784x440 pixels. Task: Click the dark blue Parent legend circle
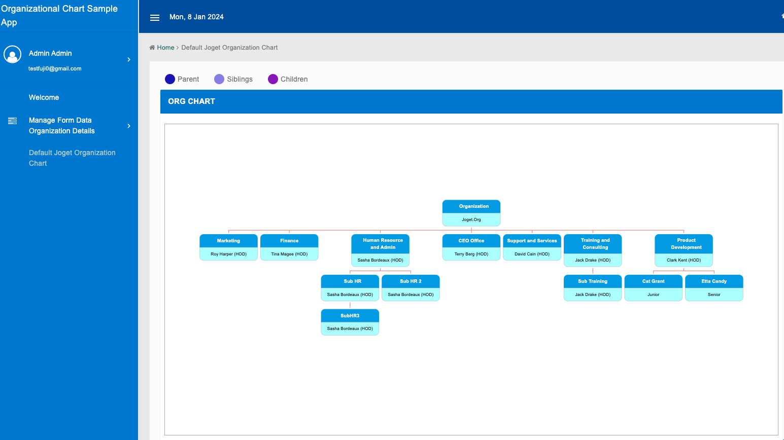170,79
